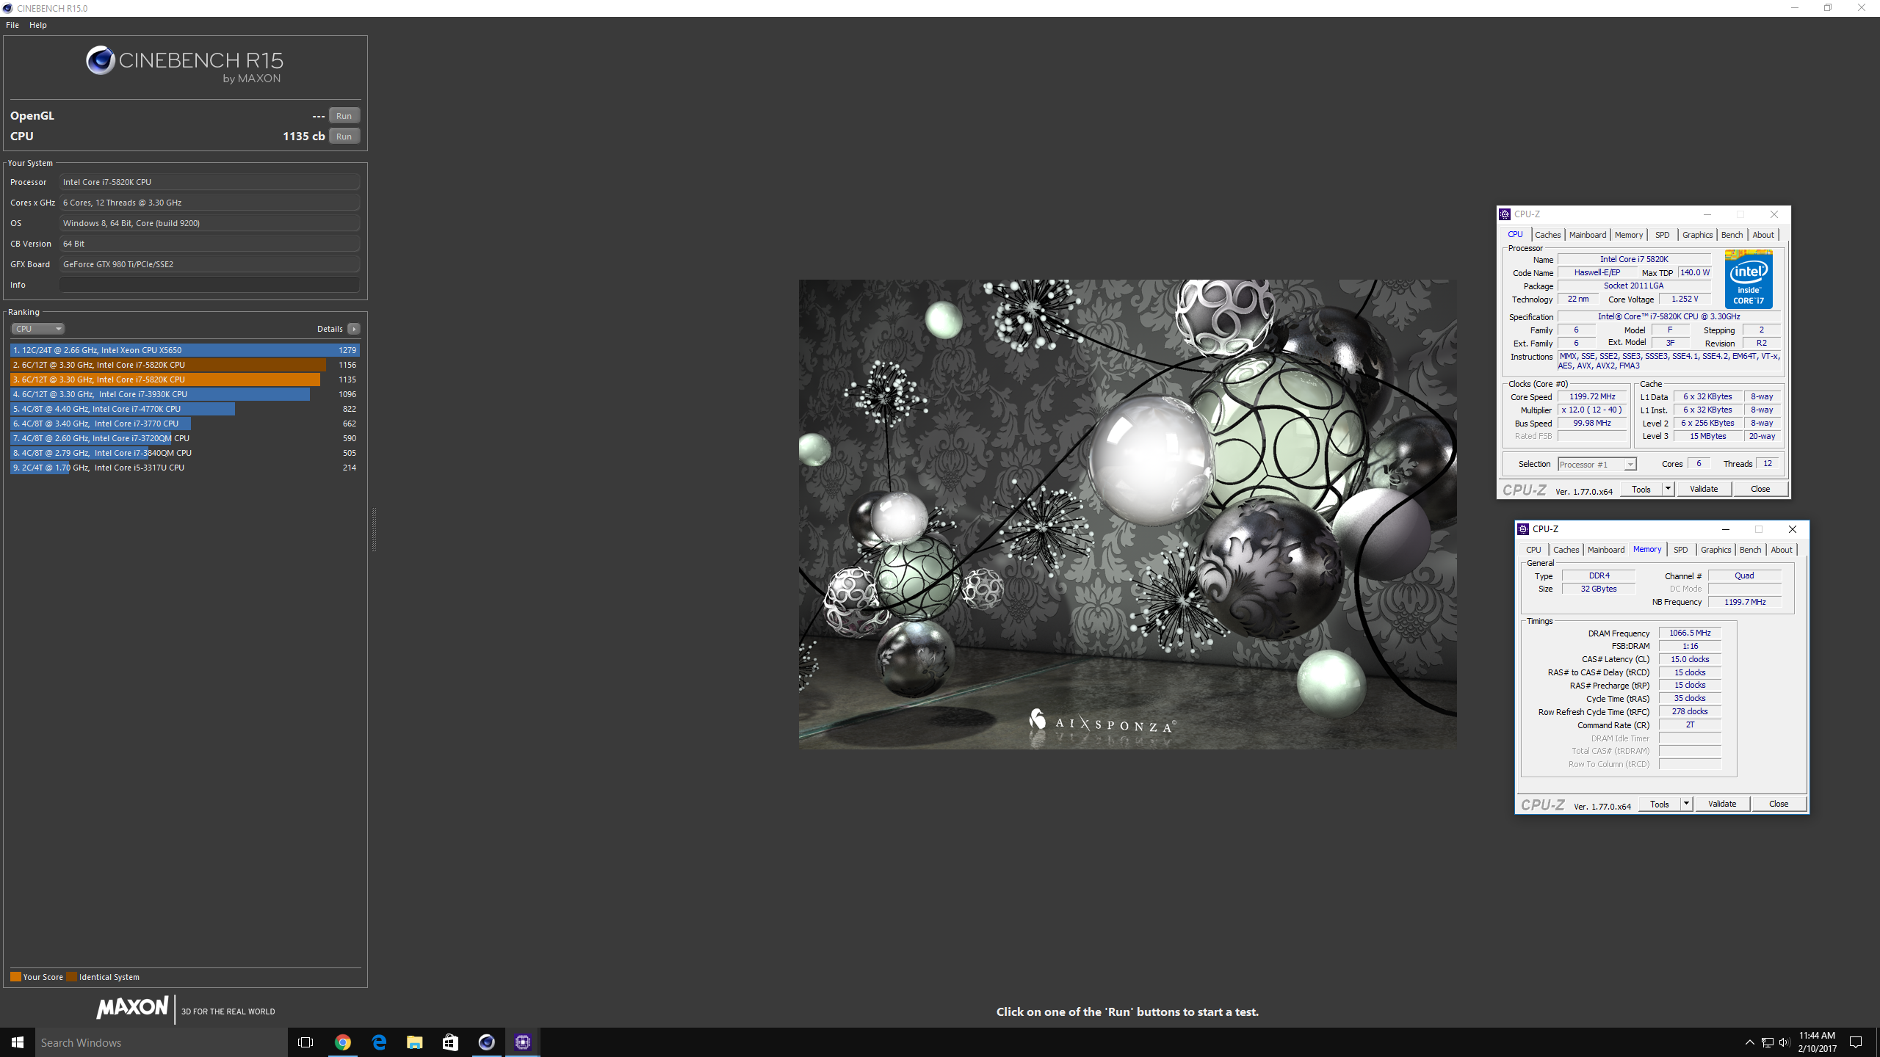The image size is (1880, 1057).
Task: Select ranking row Intel Core i7-3840QM
Action: [x=184, y=453]
